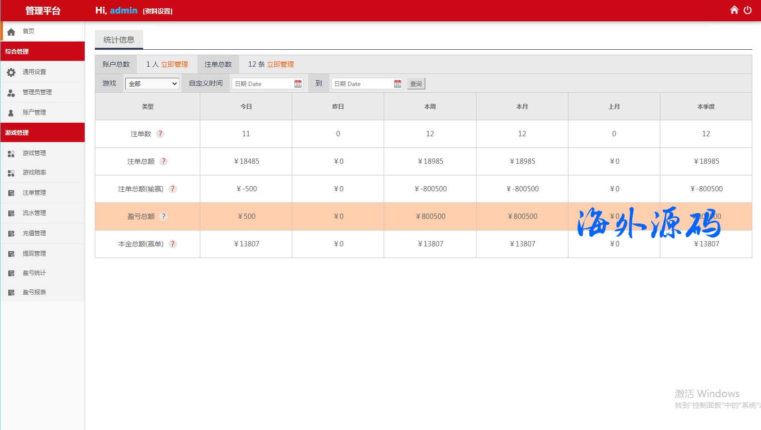This screenshot has height=430, width=761.
Task: Select the 统计信息 tab
Action: tap(119, 40)
